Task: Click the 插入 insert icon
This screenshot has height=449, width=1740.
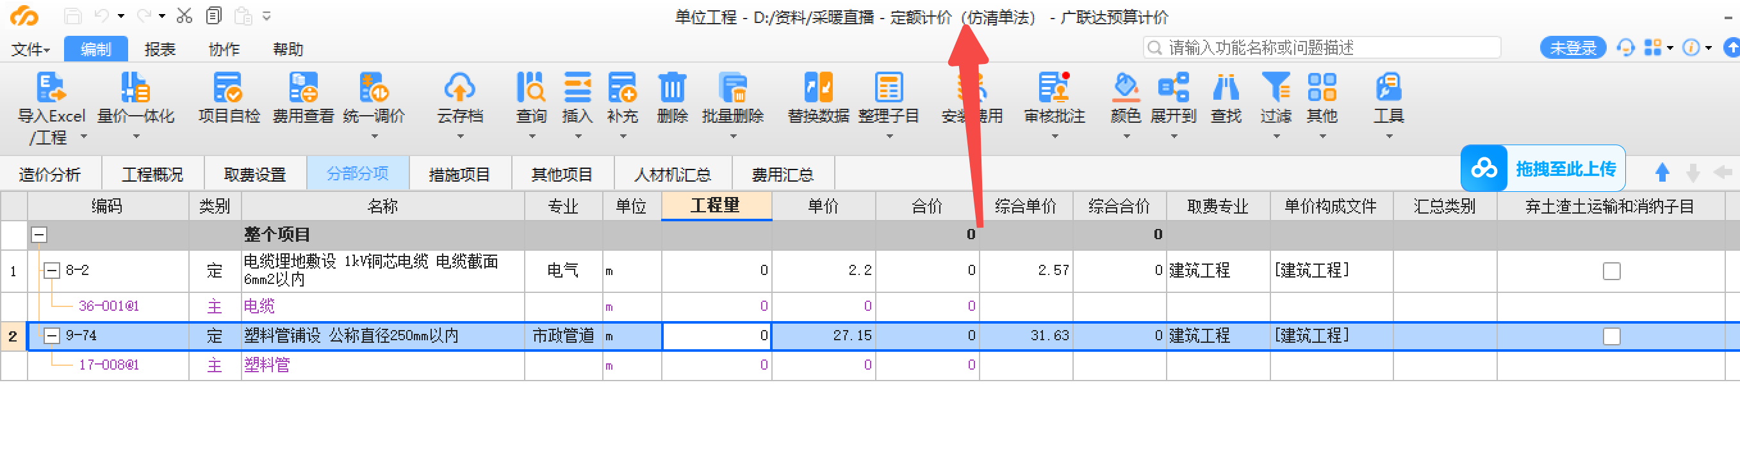Action: click(577, 88)
